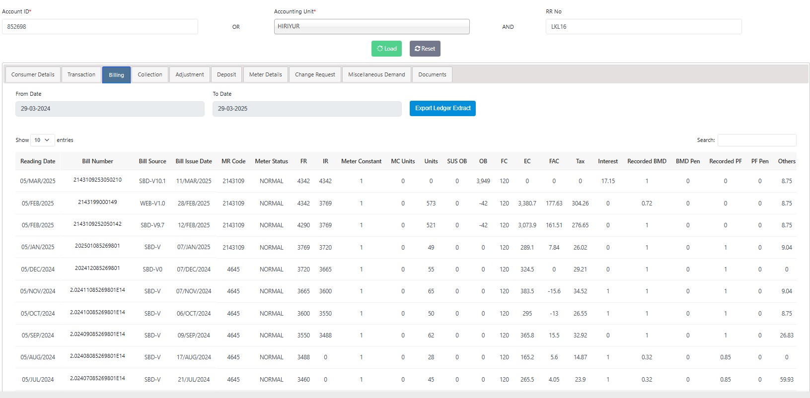Image resolution: width=810 pixels, height=398 pixels.
Task: Click the Load button
Action: click(x=386, y=49)
